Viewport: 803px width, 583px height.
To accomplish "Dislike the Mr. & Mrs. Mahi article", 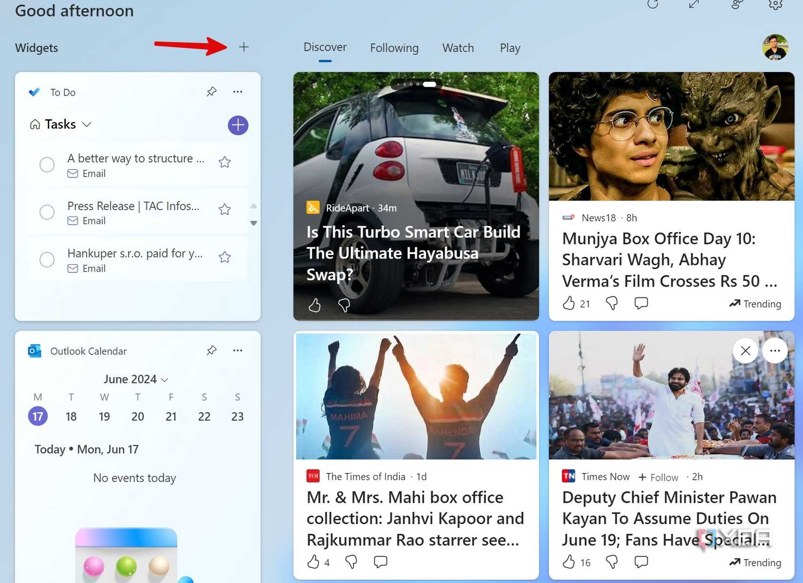I will click(351, 562).
